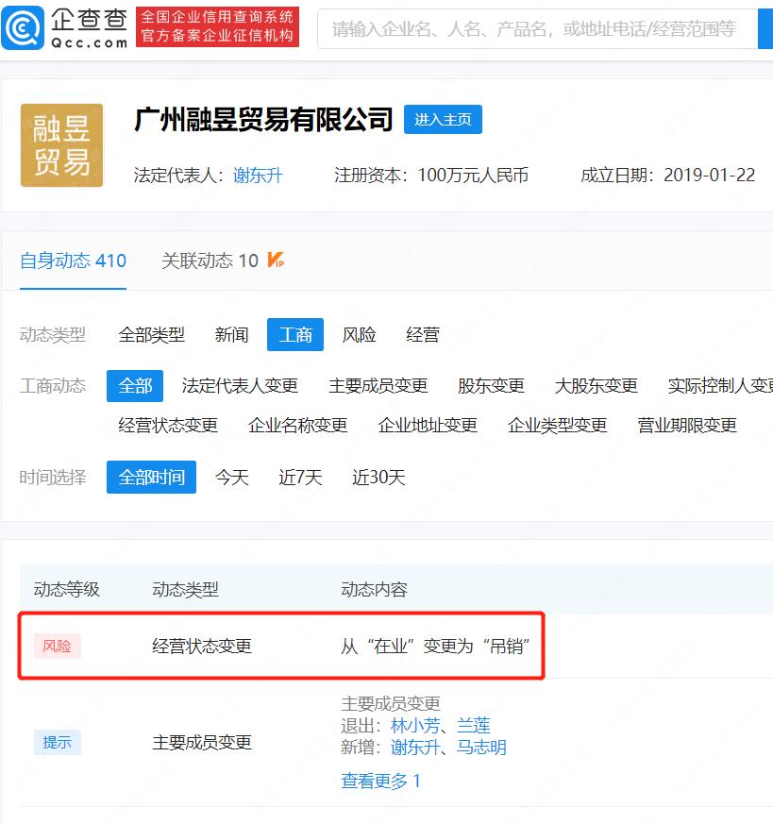This screenshot has width=773, height=824.
Task: Click the VIP icon beside 关联动态
Action: click(274, 261)
